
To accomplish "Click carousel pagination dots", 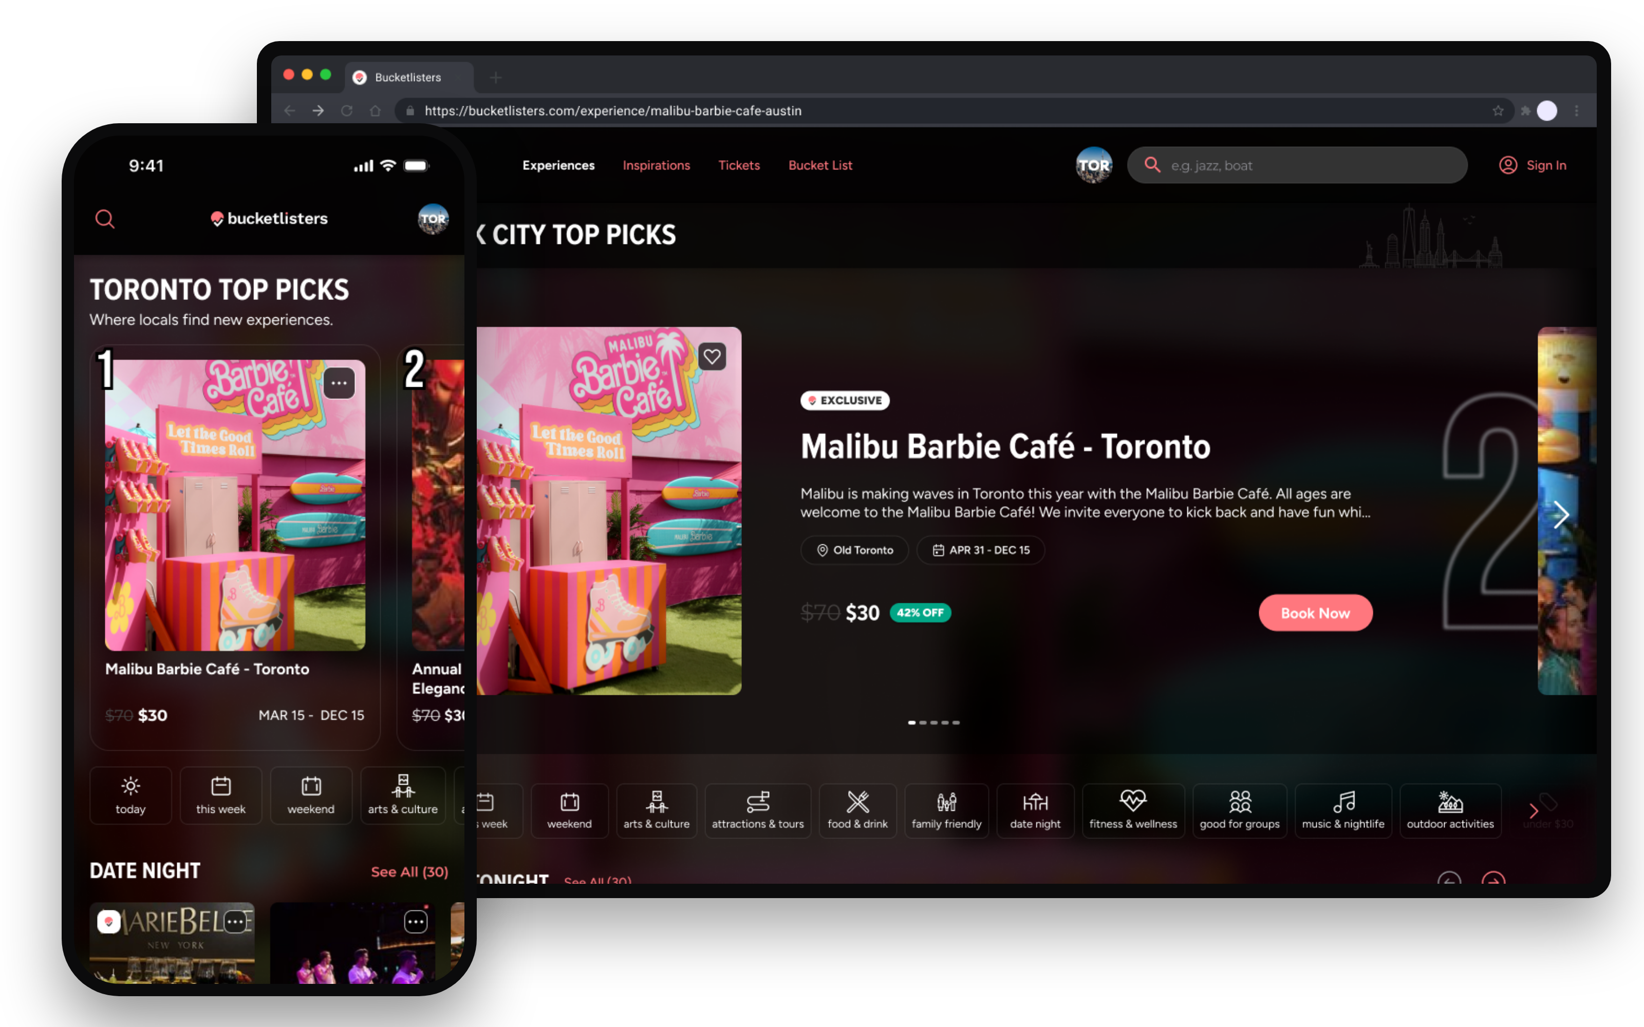I will click(934, 722).
